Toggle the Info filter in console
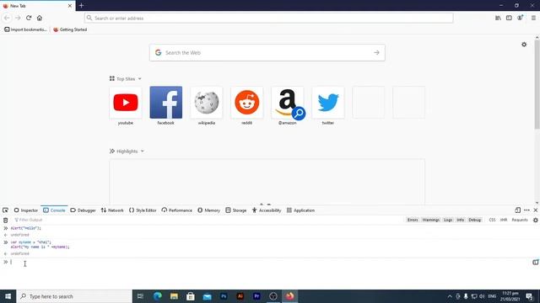 coord(461,220)
